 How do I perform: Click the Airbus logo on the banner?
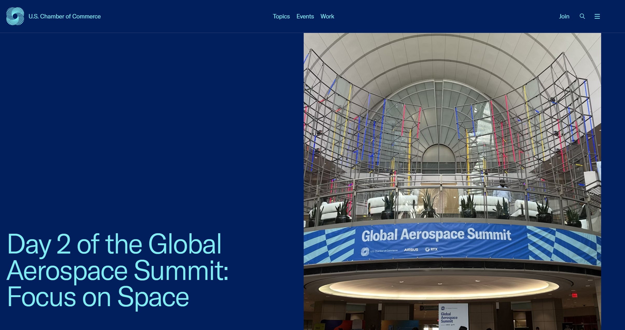[x=411, y=250]
